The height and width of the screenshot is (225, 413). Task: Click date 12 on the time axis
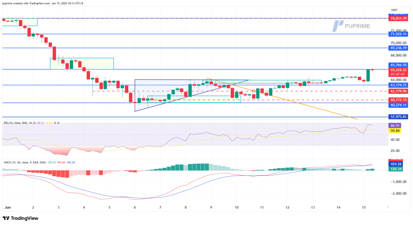tap(287, 207)
